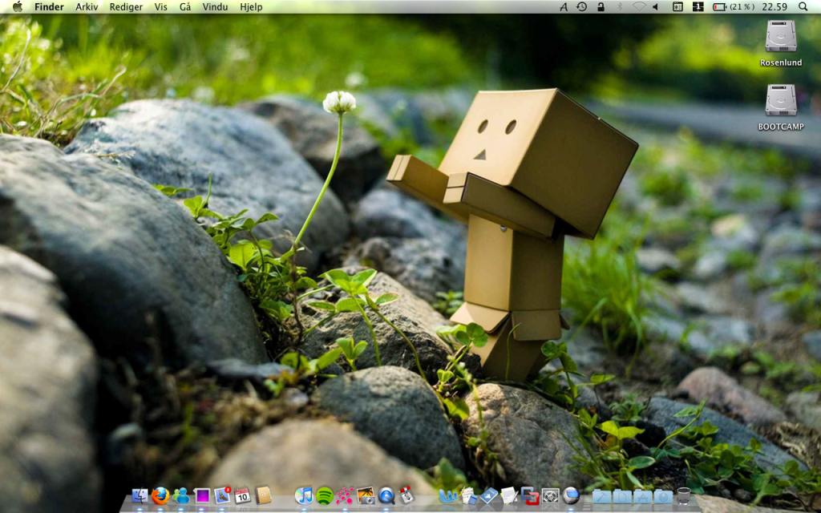Open iPhoto from the dock

[x=366, y=495]
